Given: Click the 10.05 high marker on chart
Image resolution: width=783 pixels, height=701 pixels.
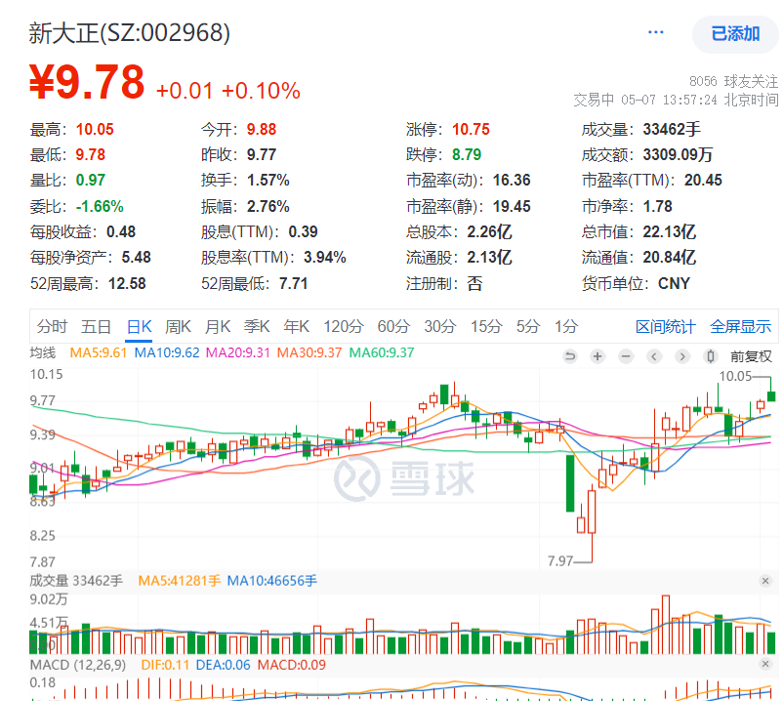Looking at the screenshot, I should pyautogui.click(x=735, y=376).
